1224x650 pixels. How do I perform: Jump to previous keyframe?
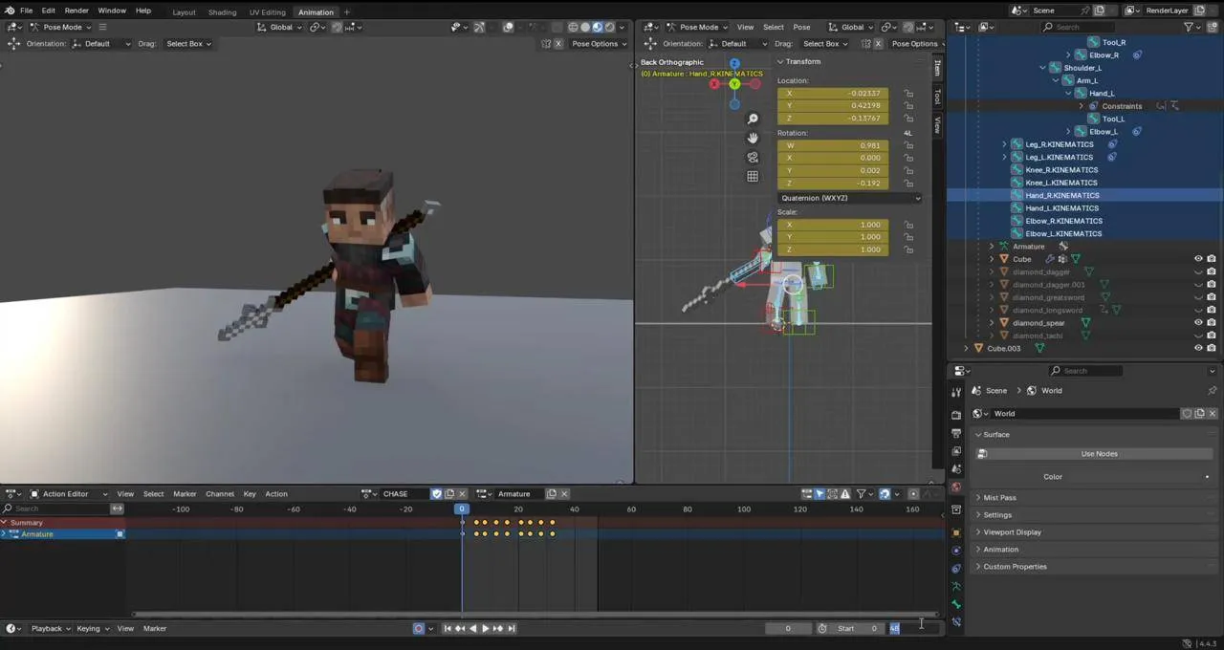[x=460, y=628]
